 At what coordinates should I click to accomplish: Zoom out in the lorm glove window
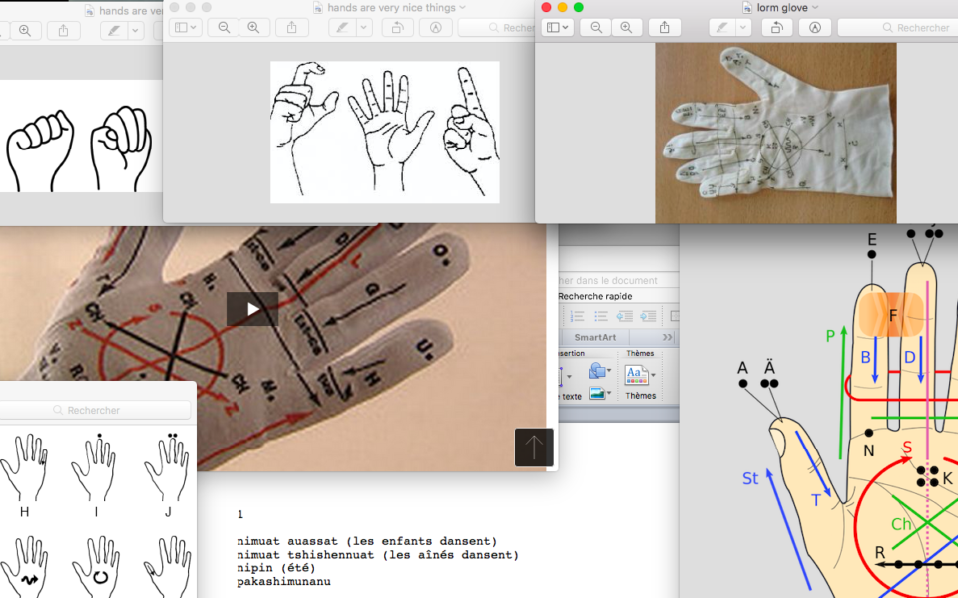[x=597, y=28]
